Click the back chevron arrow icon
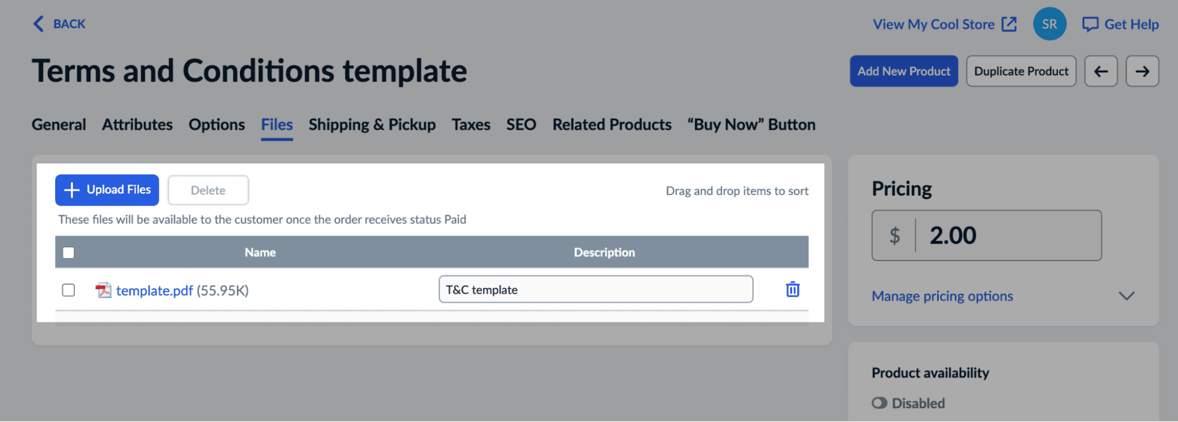This screenshot has height=422, width=1178. [x=39, y=24]
